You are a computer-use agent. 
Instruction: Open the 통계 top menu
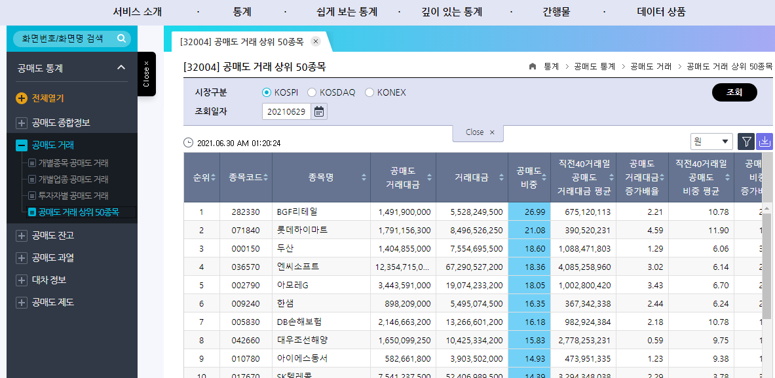pos(242,12)
